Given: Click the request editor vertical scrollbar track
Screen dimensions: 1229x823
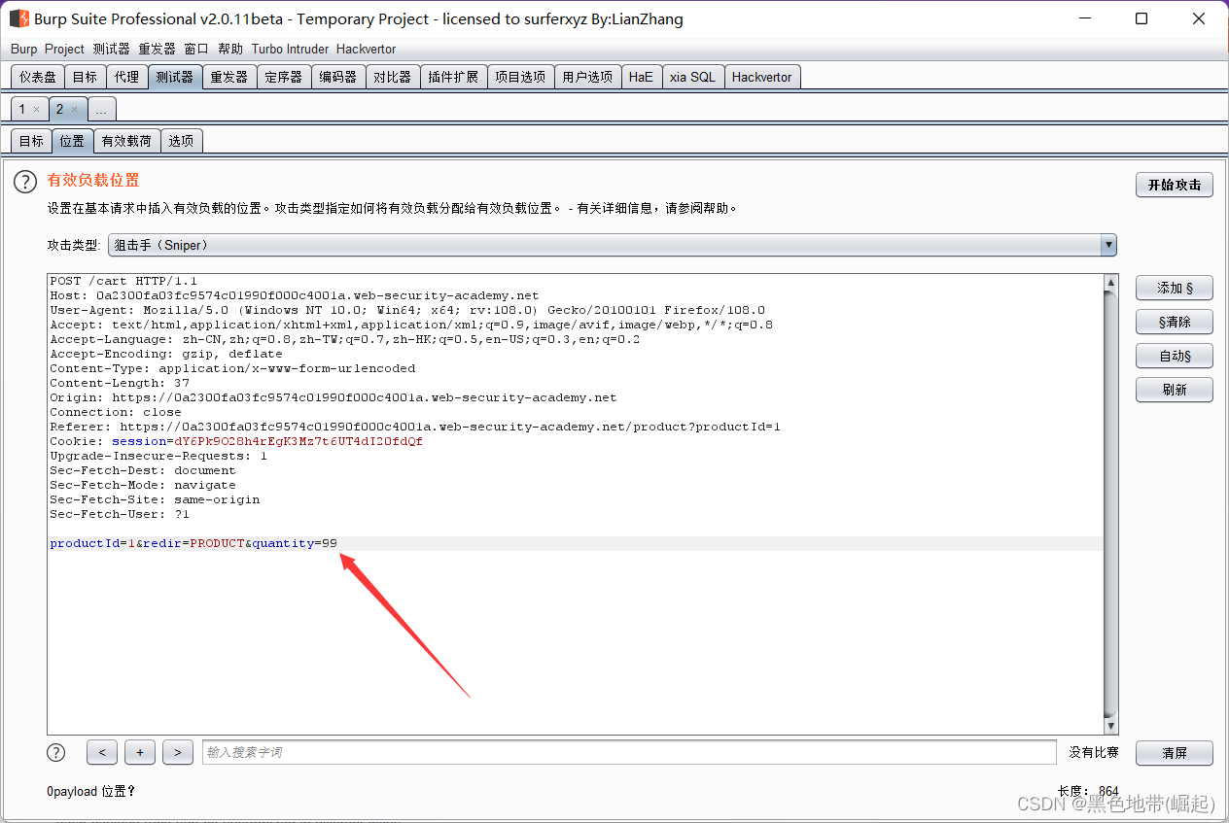Looking at the screenshot, I should (x=1110, y=503).
